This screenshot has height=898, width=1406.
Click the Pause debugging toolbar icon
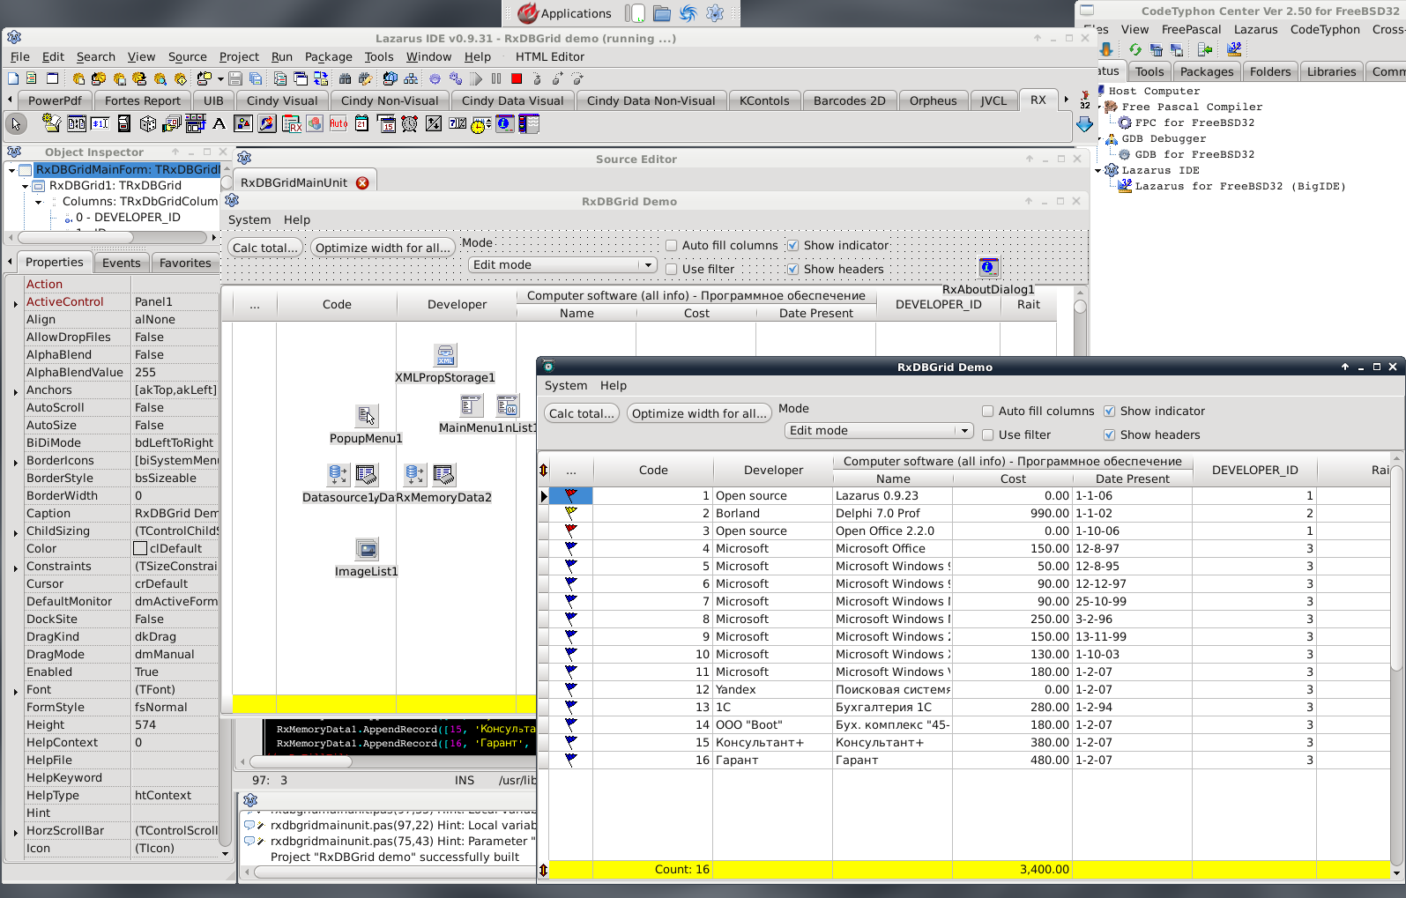point(496,78)
